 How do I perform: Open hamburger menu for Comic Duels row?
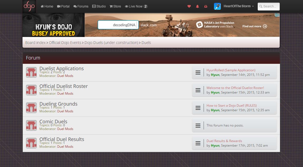198,125
